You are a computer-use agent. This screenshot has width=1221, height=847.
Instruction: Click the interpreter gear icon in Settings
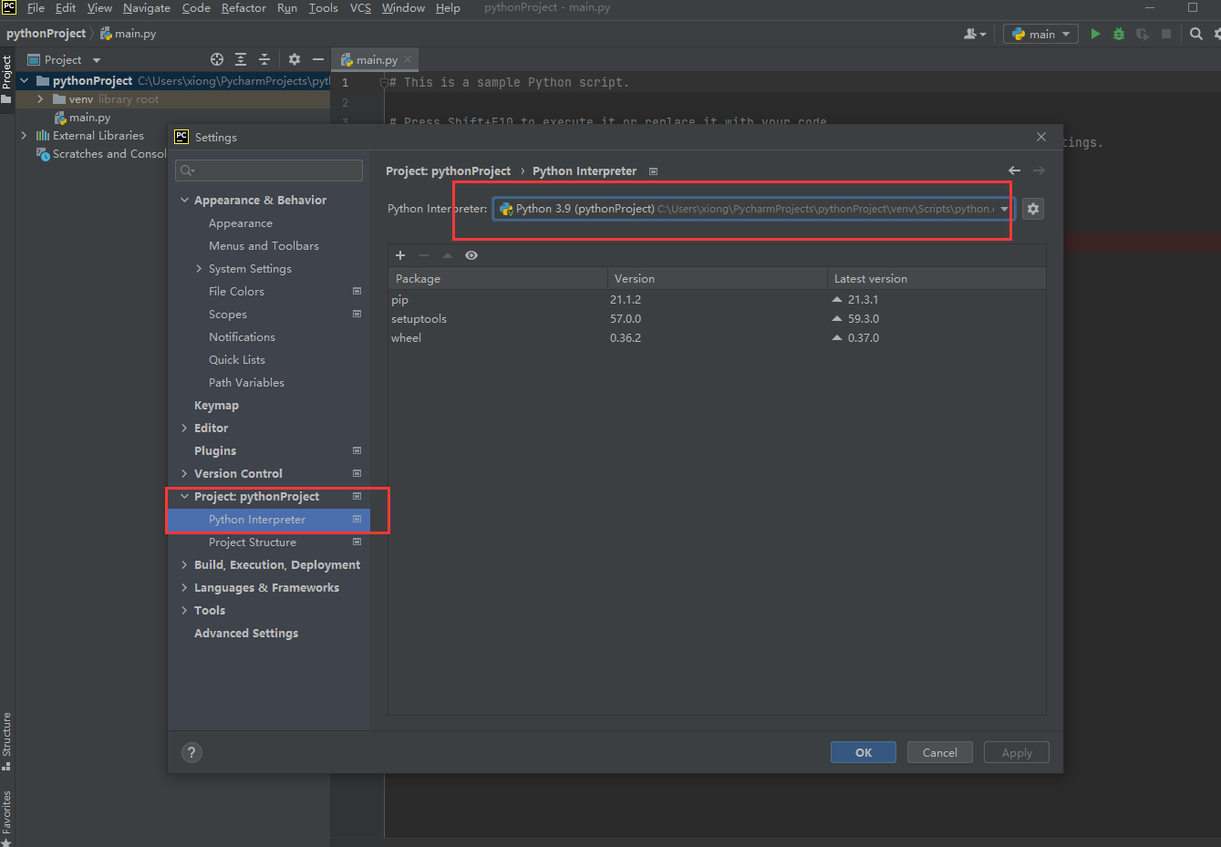coord(1033,209)
